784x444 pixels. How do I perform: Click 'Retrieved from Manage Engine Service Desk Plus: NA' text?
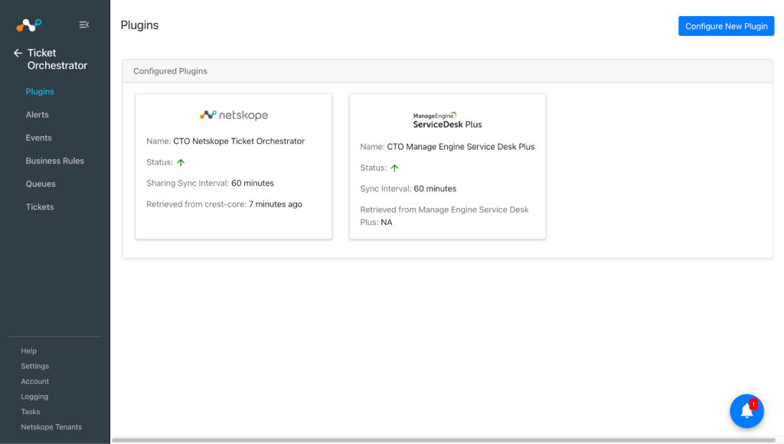pyautogui.click(x=444, y=216)
